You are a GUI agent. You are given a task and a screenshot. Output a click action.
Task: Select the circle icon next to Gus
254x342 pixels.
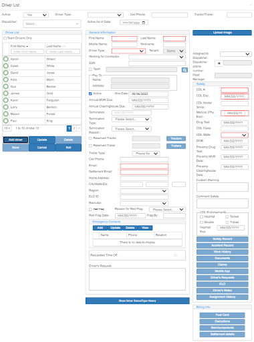[6, 86]
